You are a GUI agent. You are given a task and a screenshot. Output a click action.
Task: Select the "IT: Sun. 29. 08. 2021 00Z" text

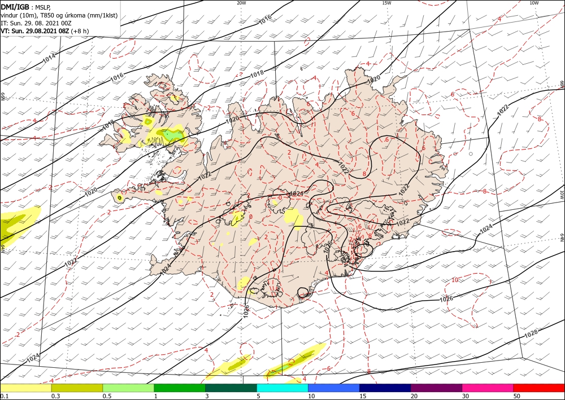click(x=36, y=23)
